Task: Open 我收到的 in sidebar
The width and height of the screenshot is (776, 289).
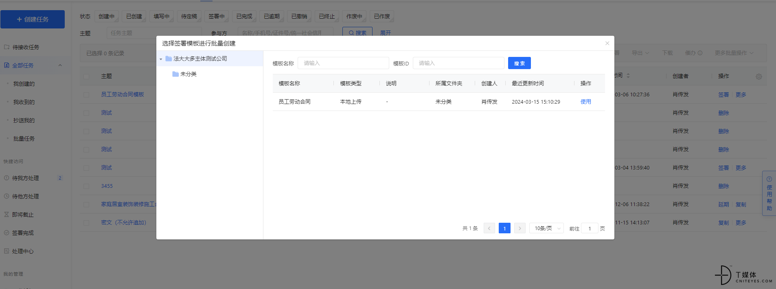Action: pyautogui.click(x=24, y=102)
